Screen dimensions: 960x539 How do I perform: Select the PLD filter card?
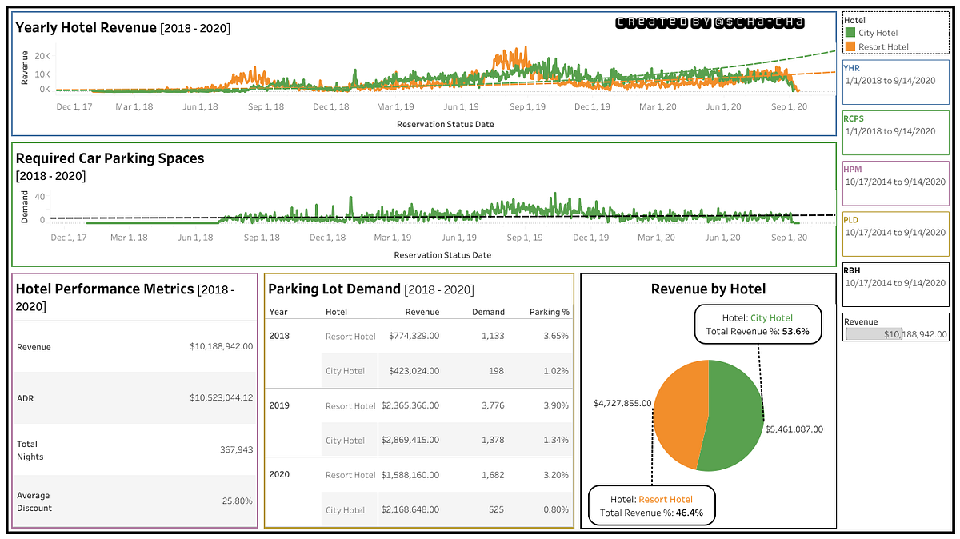click(x=894, y=234)
